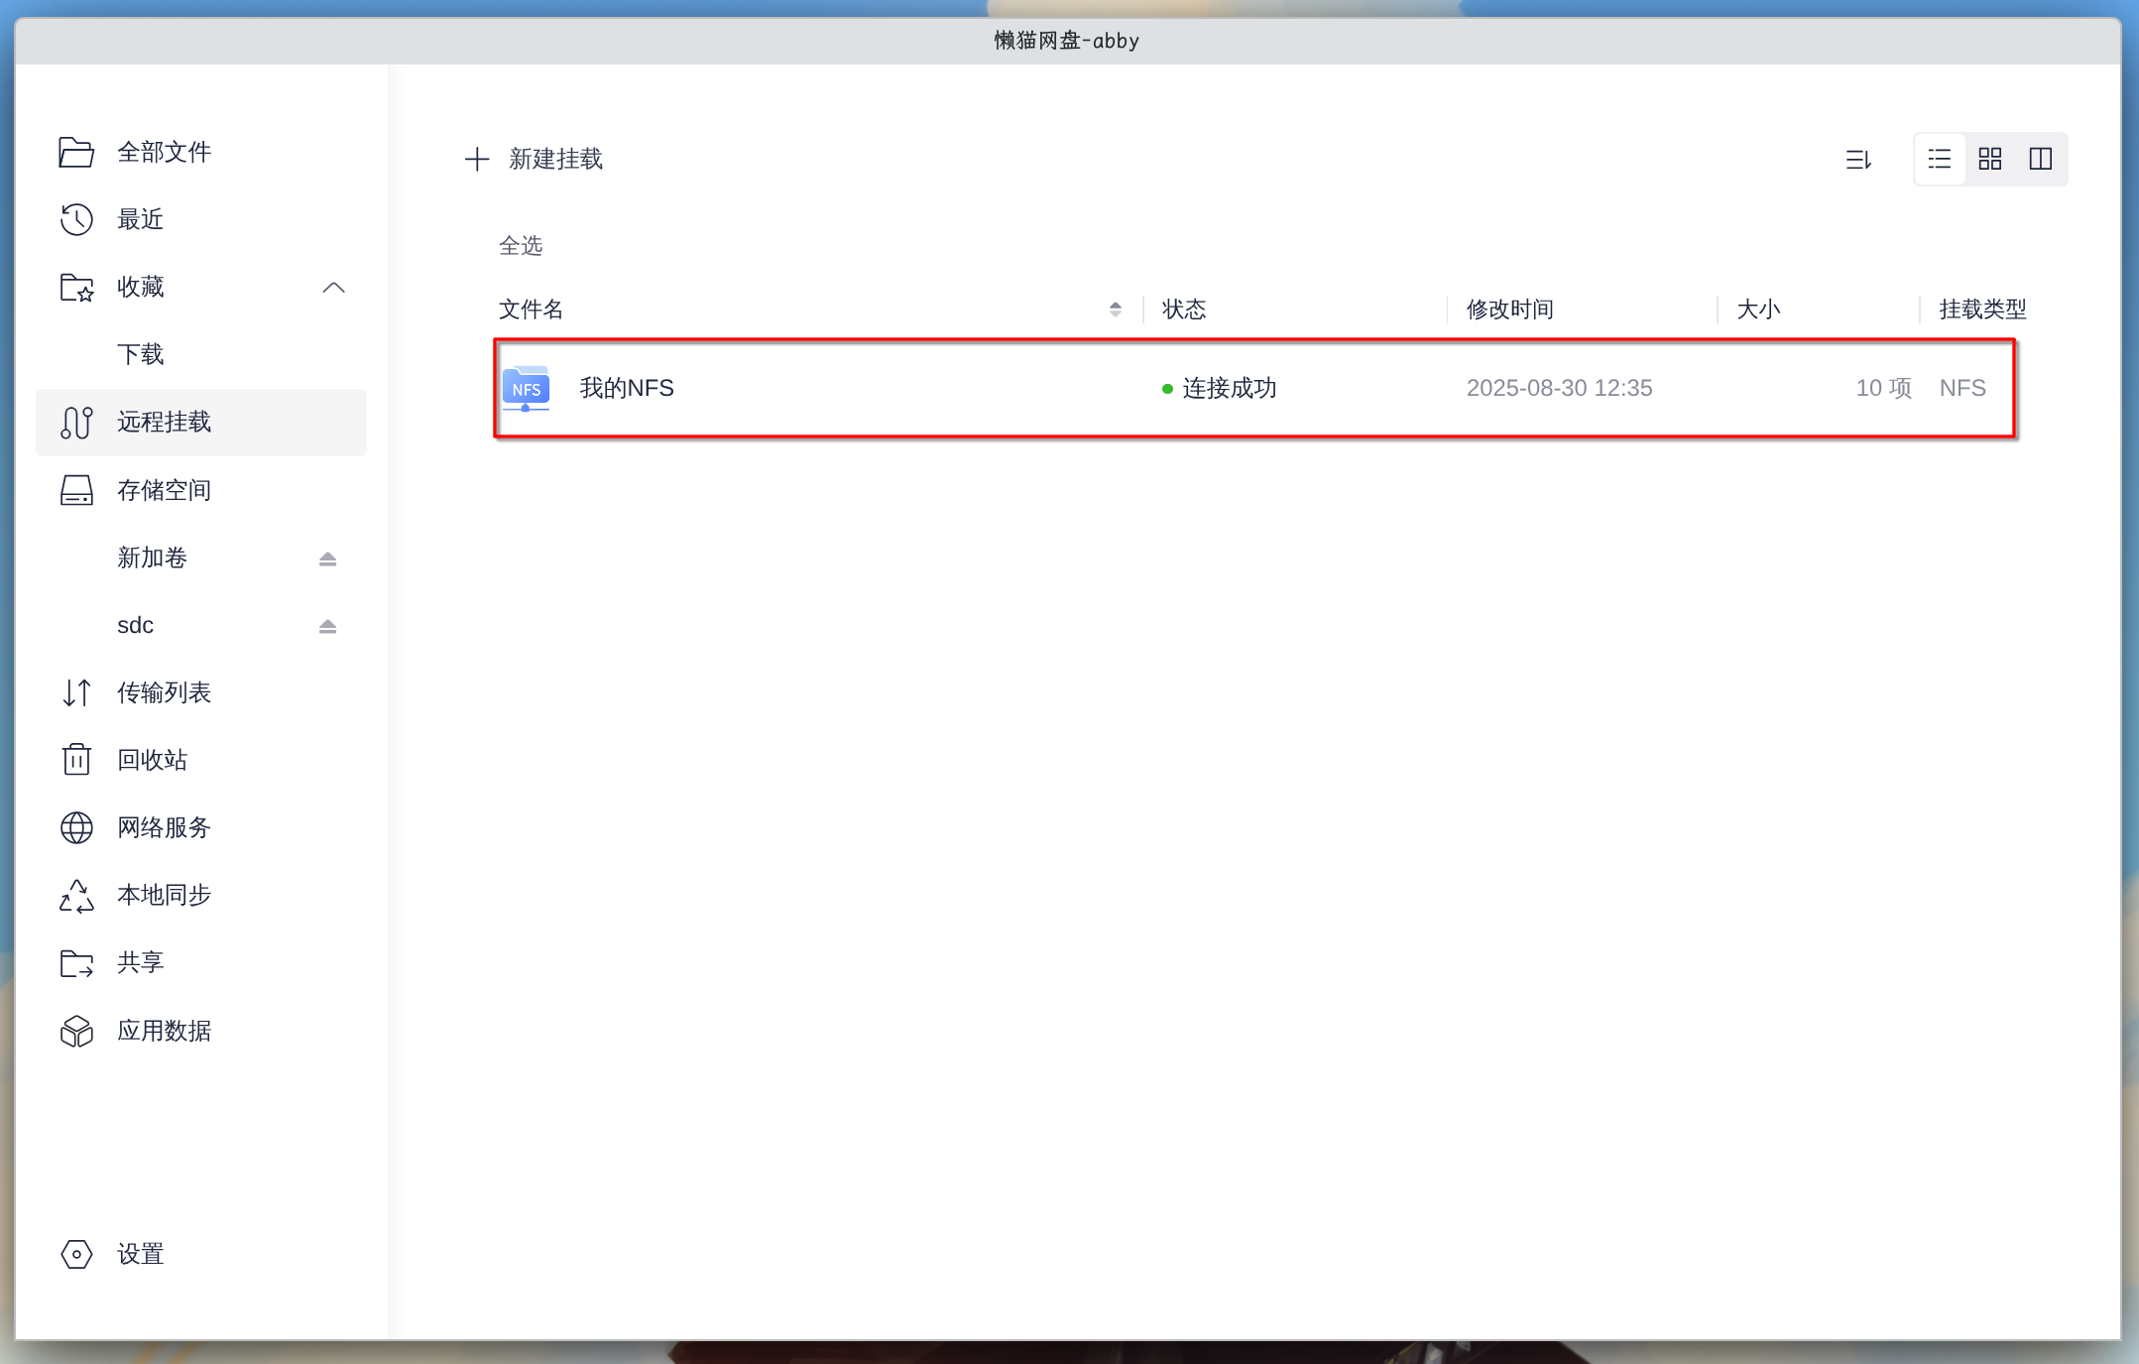Click the 网络服务 globe icon
This screenshot has width=2139, height=1364.
pyautogui.click(x=76, y=827)
